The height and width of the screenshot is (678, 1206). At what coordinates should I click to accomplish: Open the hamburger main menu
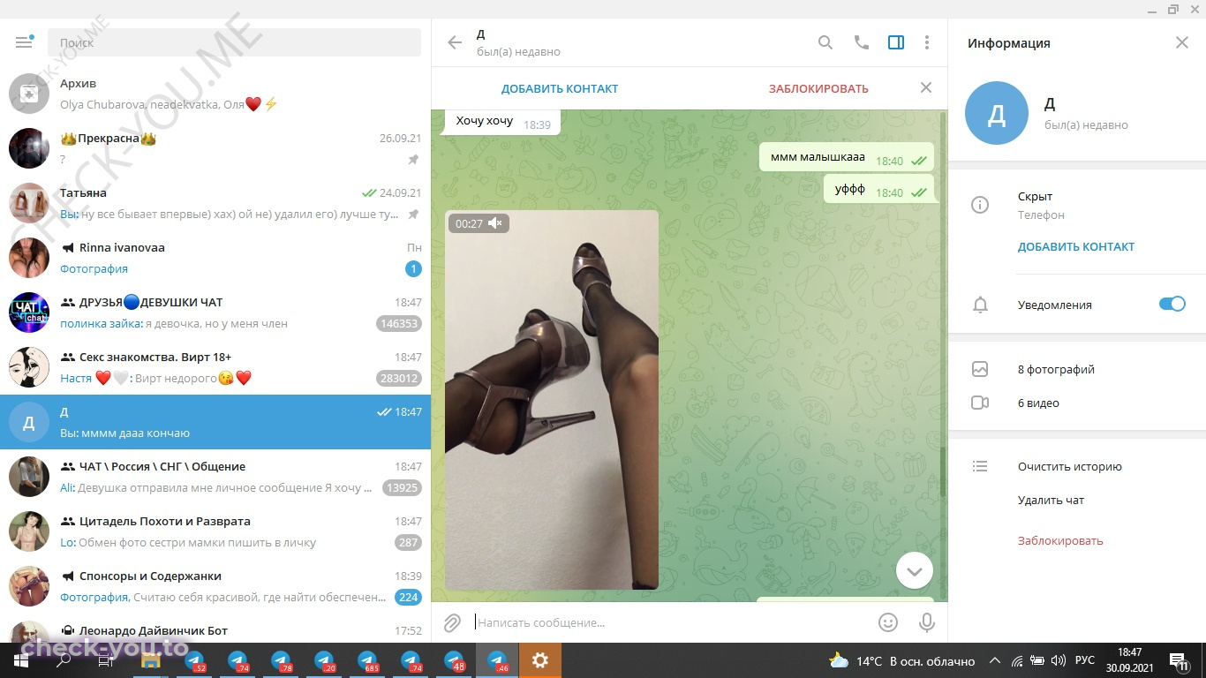click(24, 42)
